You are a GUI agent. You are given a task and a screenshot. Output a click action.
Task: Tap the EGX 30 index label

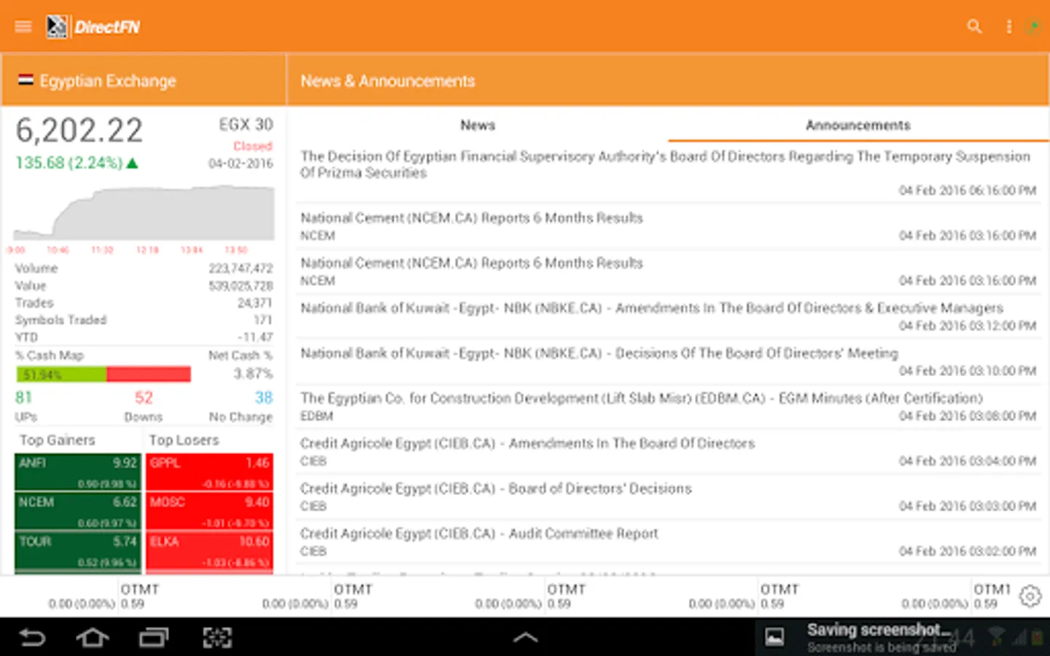click(246, 125)
